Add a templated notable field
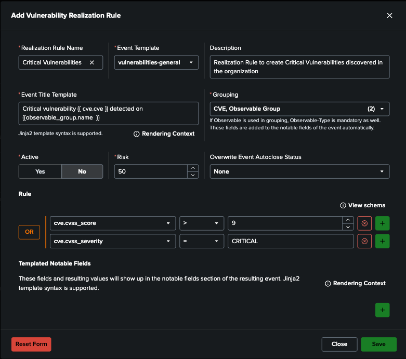 pos(383,310)
